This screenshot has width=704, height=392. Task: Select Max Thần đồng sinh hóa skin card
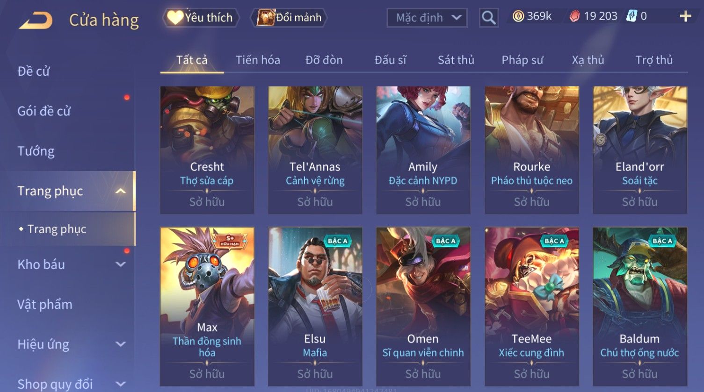207,306
